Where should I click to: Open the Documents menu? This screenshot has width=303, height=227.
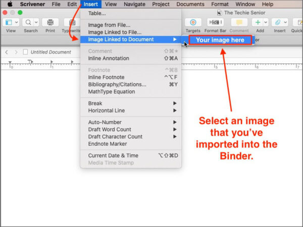(190, 4)
